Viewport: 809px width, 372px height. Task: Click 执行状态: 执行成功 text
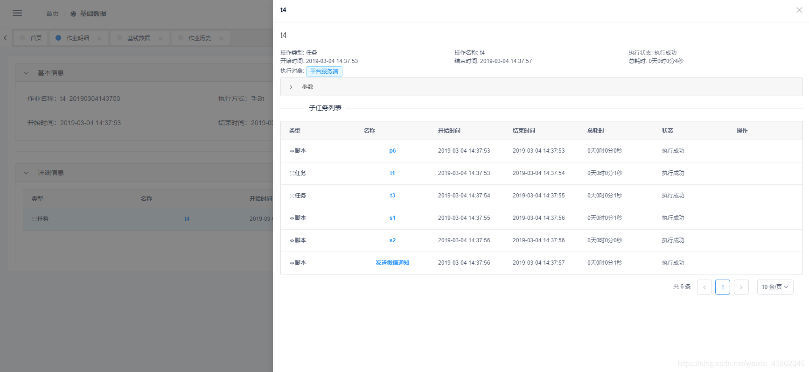653,53
